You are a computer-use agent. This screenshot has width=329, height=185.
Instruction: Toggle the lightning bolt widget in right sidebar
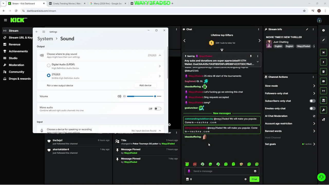(323, 62)
